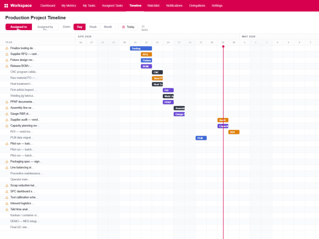Select task row 'Kanban / container si…'
The image size is (319, 239).
coord(38,215)
